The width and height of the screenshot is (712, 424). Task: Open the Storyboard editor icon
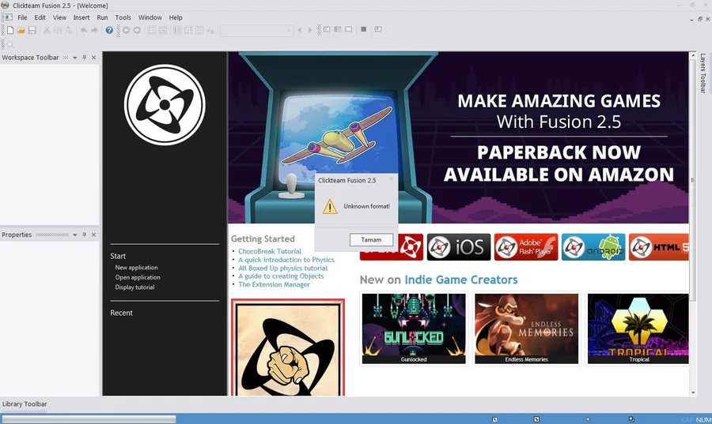(x=152, y=30)
